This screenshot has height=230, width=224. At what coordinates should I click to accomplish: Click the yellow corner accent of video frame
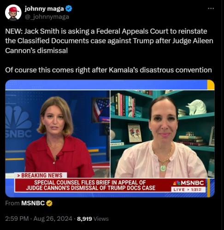[x=211, y=85]
